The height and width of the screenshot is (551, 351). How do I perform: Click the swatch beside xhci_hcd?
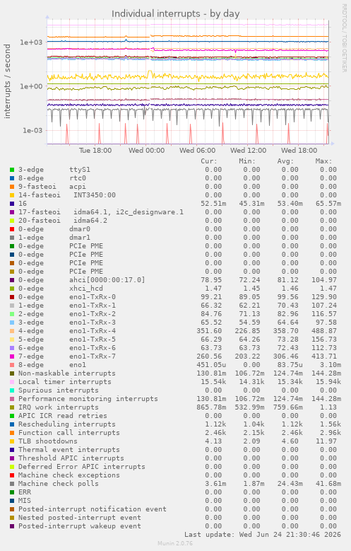[12, 289]
